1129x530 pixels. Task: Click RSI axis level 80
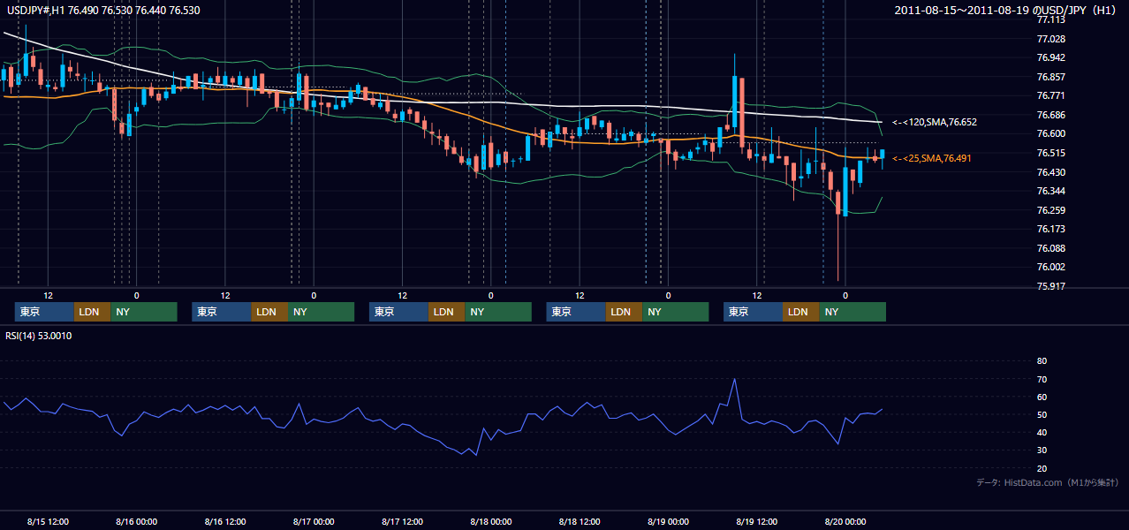click(x=1042, y=361)
